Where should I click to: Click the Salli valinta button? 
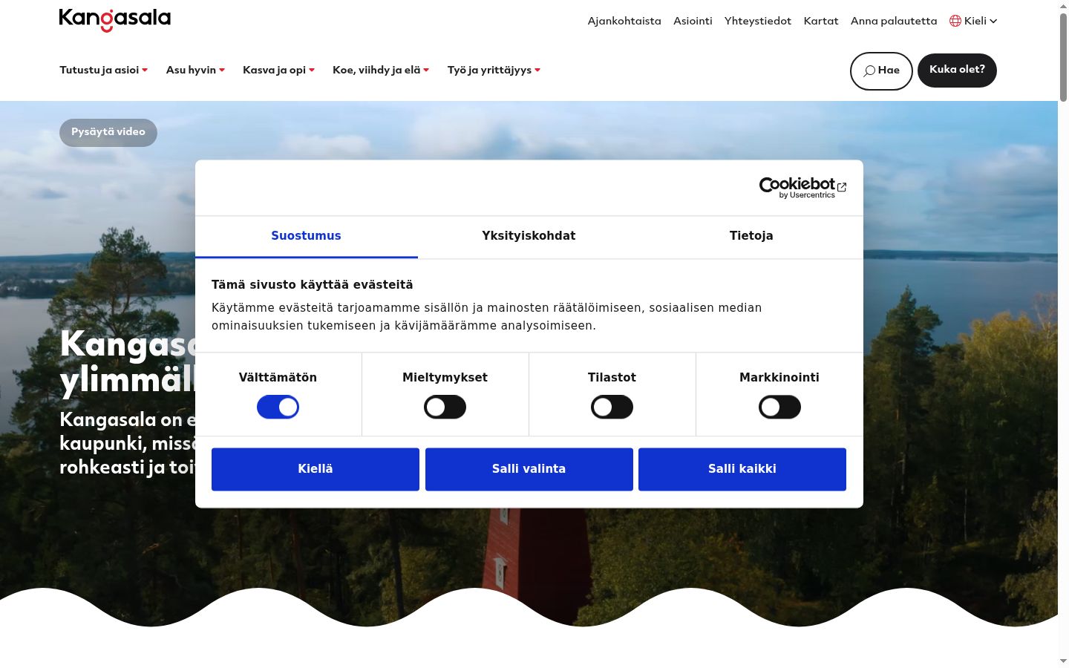(x=529, y=469)
